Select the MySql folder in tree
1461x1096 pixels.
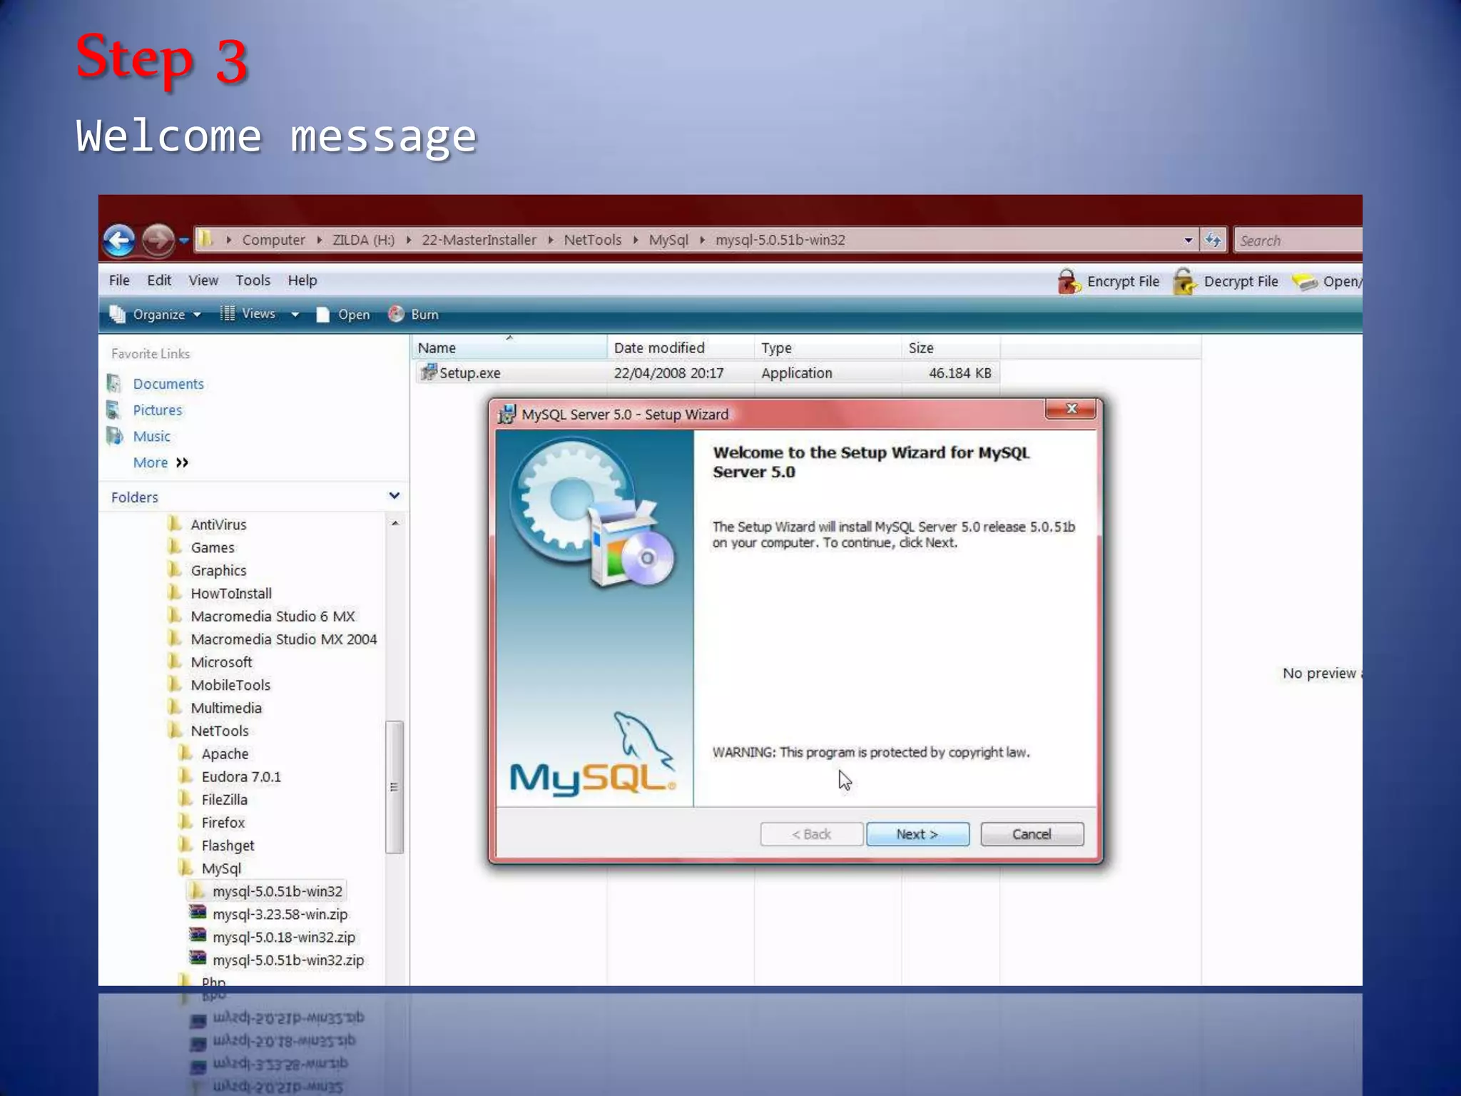tap(221, 868)
